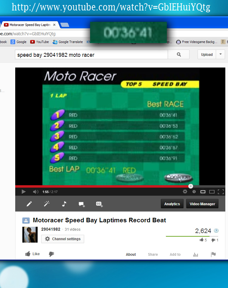
Task: Enter fullscreen video mode
Action: (221, 192)
